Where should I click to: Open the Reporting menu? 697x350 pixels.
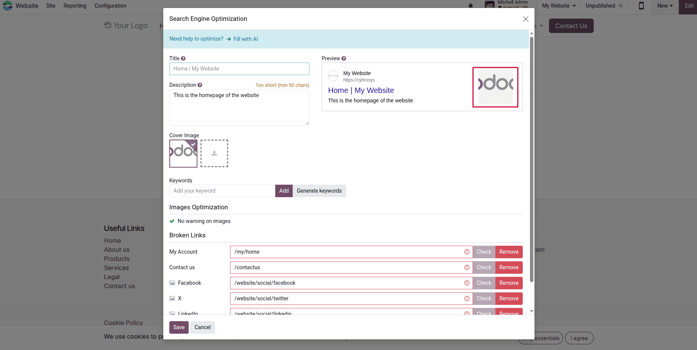click(x=75, y=6)
